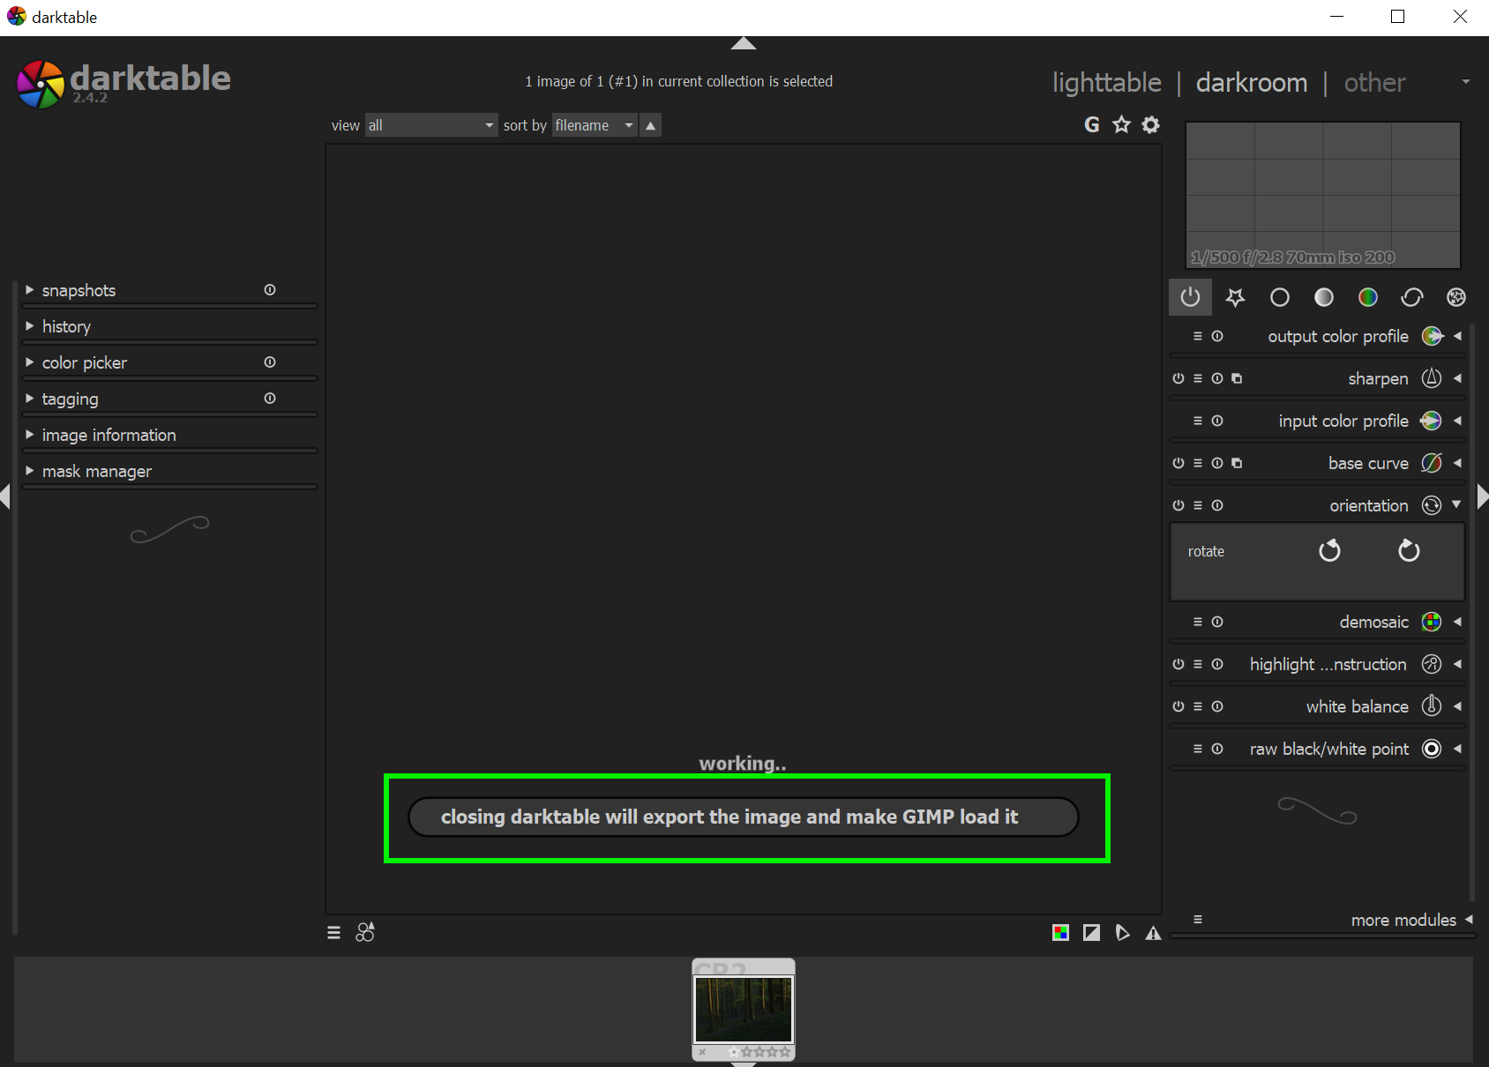Toggle highlight reconstruction module on/off

click(x=1178, y=664)
